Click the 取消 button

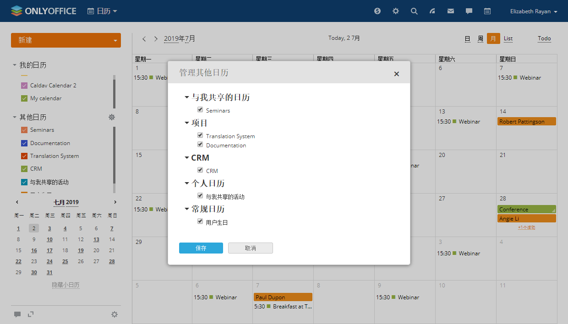(x=251, y=248)
